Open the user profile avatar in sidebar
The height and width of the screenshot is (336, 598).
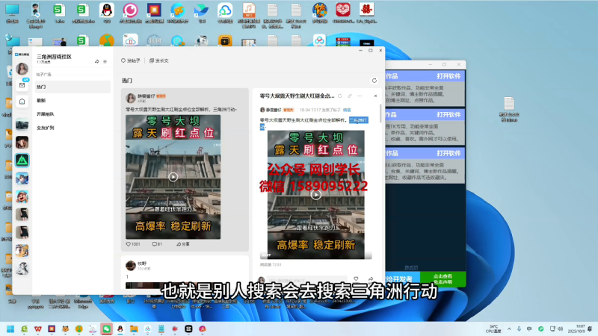click(x=22, y=69)
